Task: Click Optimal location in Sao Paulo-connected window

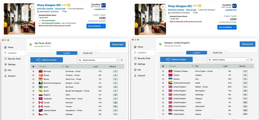Action: point(47,60)
